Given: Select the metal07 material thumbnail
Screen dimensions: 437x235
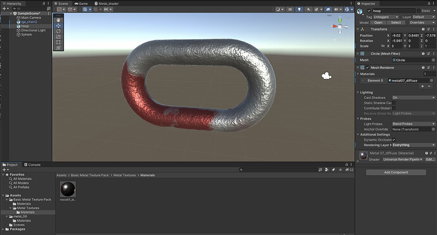Looking at the screenshot, I should (x=68, y=189).
